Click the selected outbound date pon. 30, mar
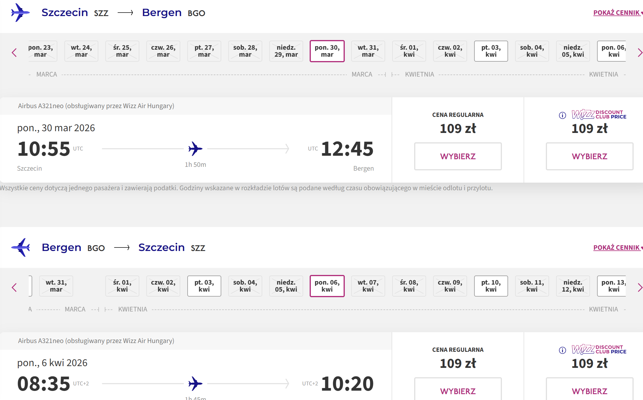 click(x=327, y=51)
